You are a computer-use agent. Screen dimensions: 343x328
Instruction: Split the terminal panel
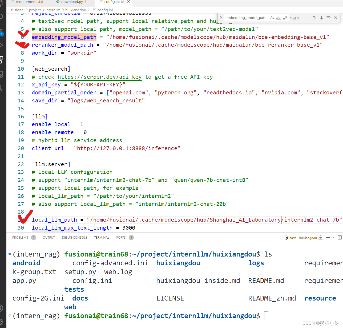pos(340,238)
